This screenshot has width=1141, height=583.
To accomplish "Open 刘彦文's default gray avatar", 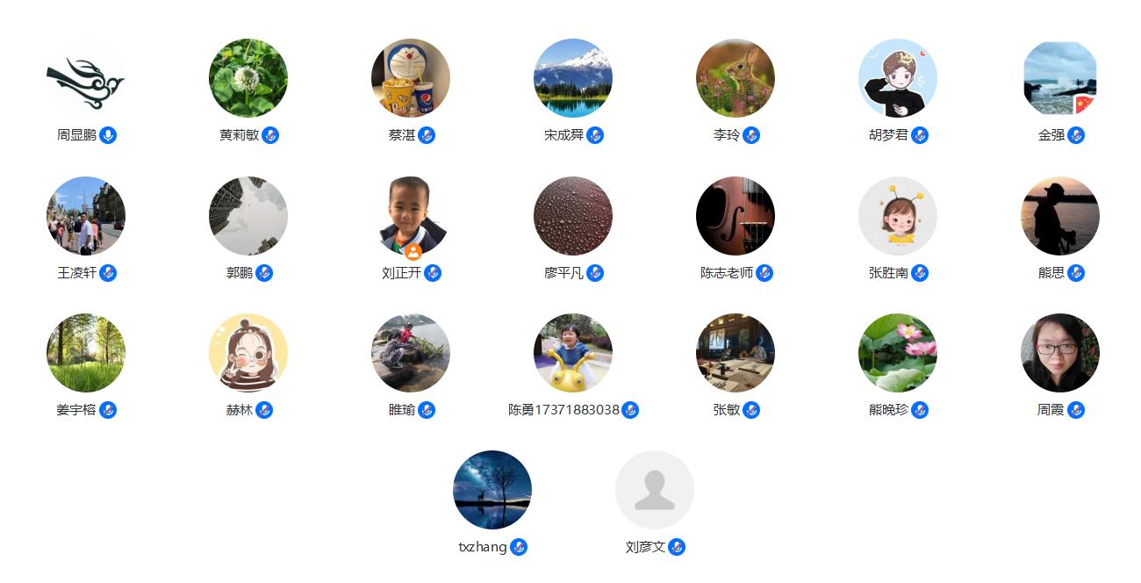I will (655, 490).
